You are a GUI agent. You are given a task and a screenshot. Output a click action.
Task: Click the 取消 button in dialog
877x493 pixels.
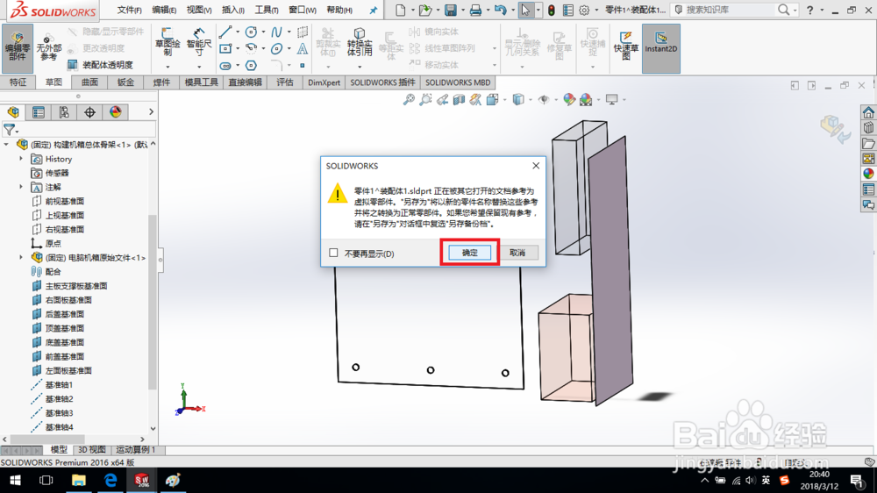[517, 253]
